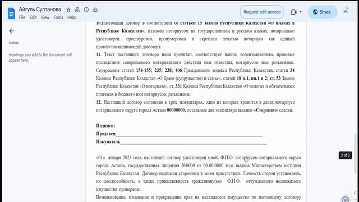Open the File menu
The height and width of the screenshot is (202, 359).
pos(22,17)
